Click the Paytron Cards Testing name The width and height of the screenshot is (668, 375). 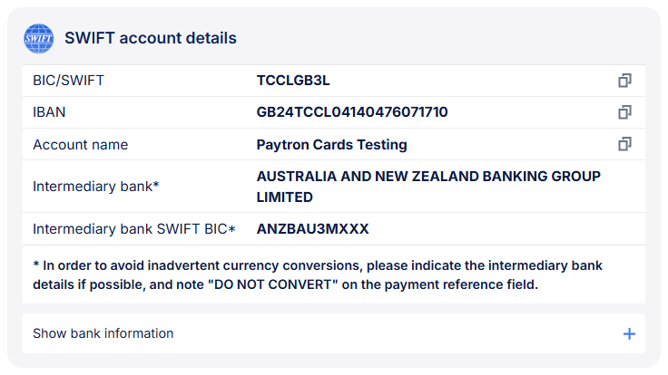tap(332, 145)
